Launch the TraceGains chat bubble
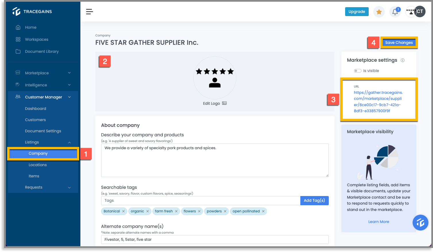 [420, 222]
